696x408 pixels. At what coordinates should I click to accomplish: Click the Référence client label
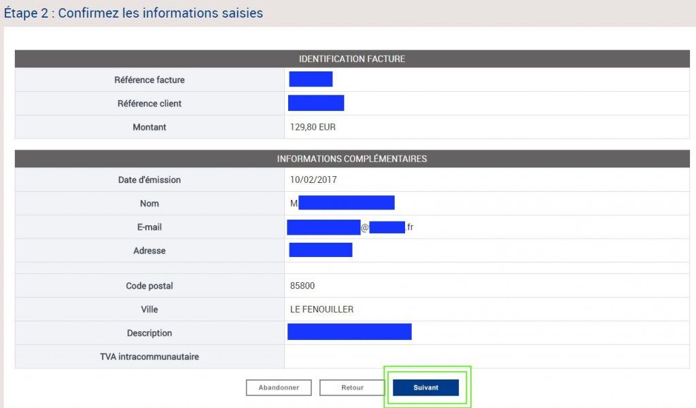tap(150, 104)
